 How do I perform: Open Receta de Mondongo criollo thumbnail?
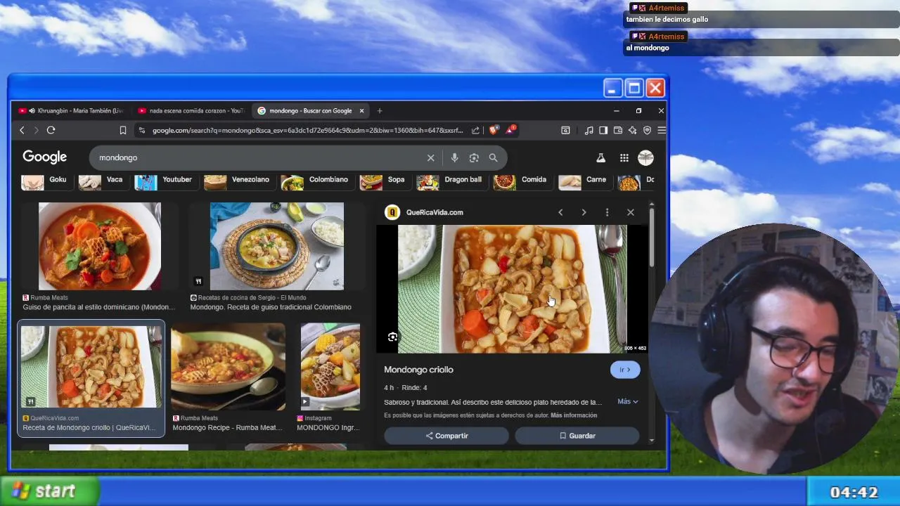click(91, 366)
